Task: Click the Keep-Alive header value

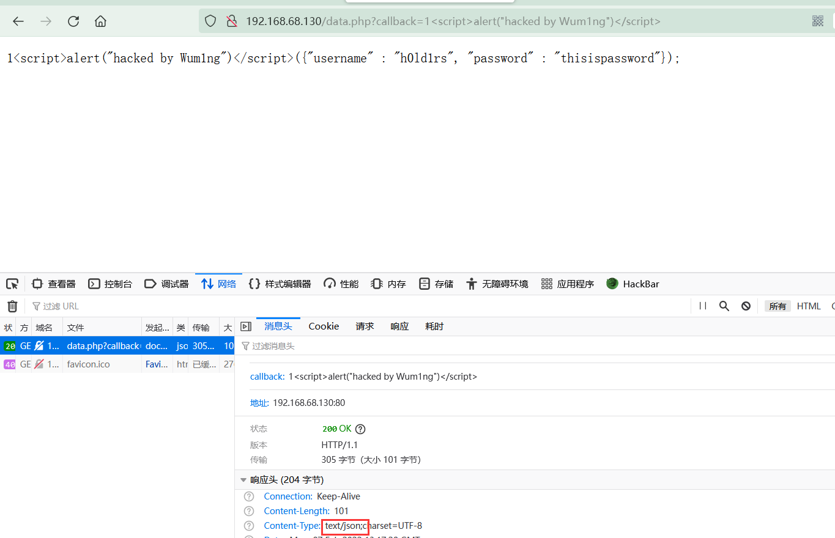Action: tap(338, 496)
